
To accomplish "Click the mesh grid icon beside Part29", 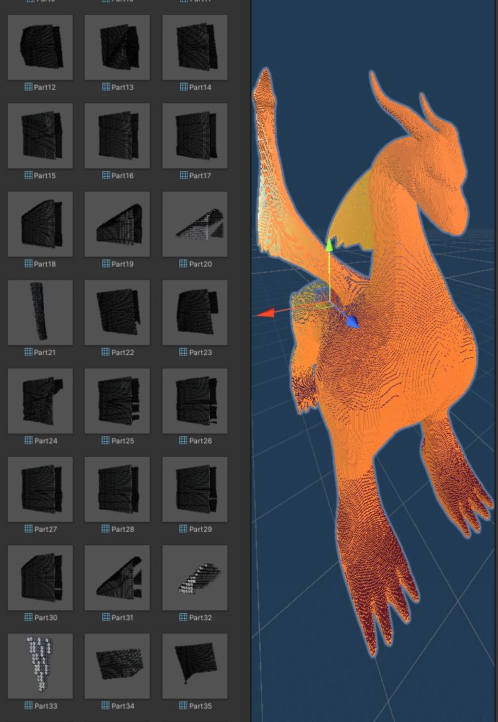I will pyautogui.click(x=184, y=529).
